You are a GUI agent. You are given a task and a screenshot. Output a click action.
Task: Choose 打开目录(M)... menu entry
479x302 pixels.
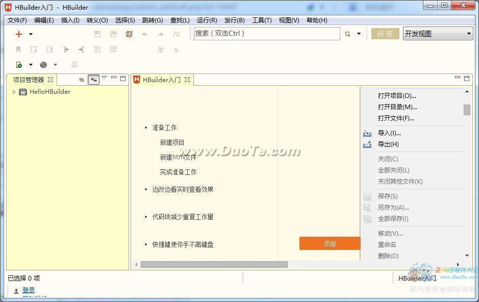pos(397,107)
